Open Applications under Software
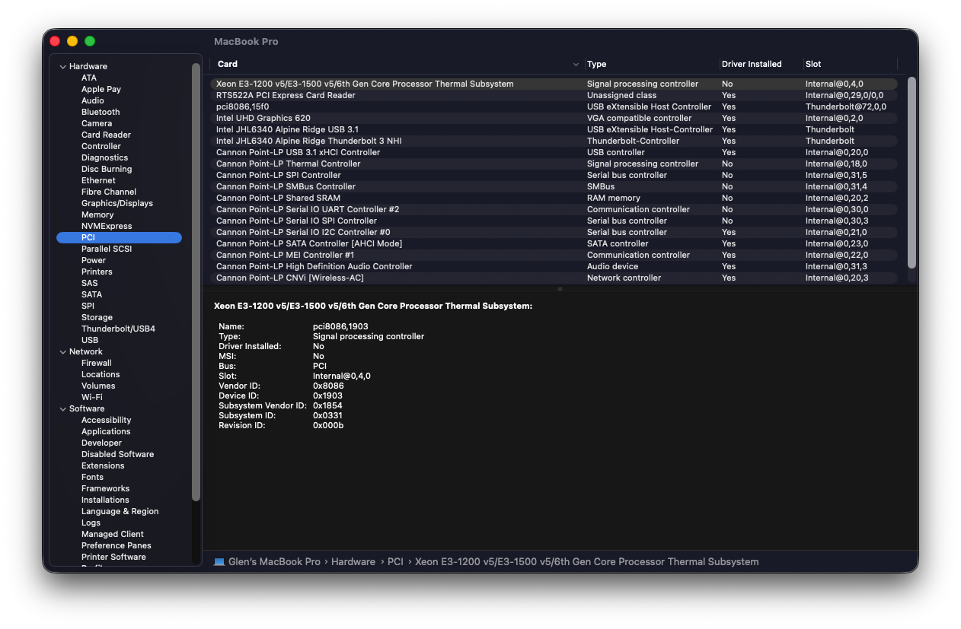Screen dimensions: 961x629 (106, 431)
